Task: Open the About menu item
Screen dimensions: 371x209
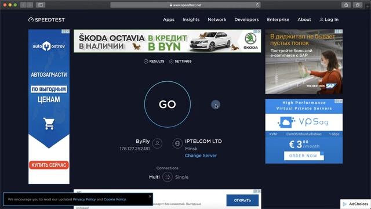Action: [x=304, y=20]
